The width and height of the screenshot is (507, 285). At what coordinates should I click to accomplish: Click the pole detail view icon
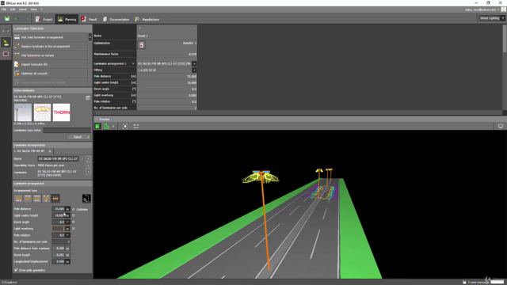point(86,199)
